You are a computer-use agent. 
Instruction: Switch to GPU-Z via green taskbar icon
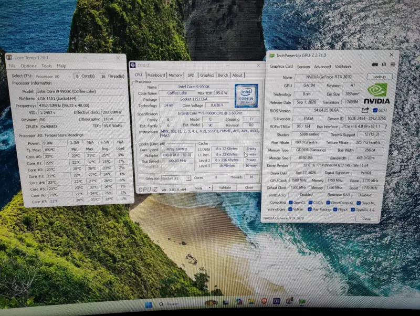pos(302,301)
